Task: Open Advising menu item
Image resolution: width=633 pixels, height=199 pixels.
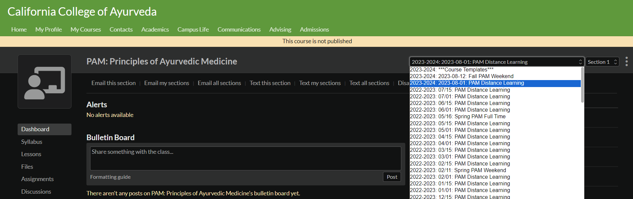Action: pyautogui.click(x=280, y=30)
